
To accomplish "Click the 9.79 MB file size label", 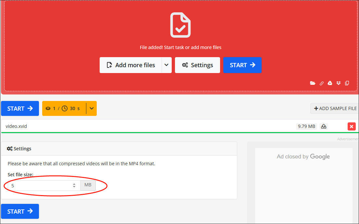I will (x=306, y=126).
